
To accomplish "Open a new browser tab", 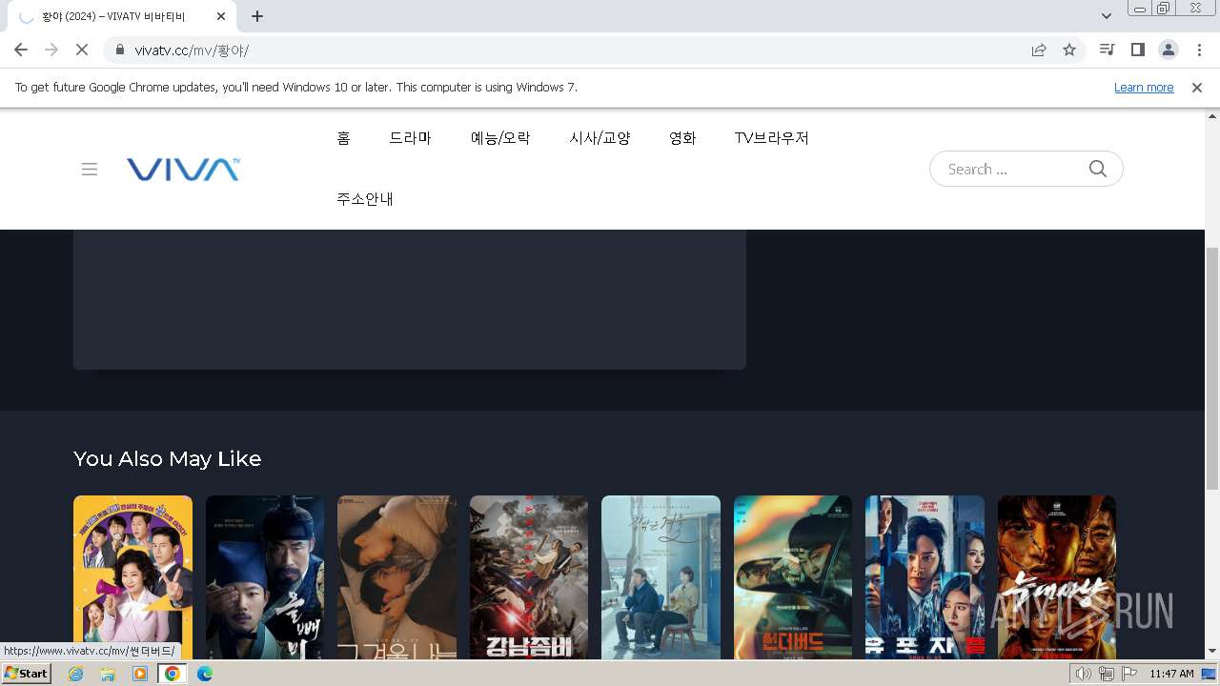I will click(x=257, y=16).
